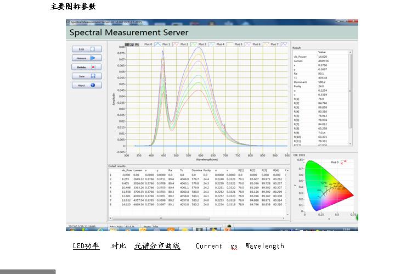Image resolution: width=395 pixels, height=274 pixels.
Task: Click the Delete button with red X
Action: click(x=87, y=67)
